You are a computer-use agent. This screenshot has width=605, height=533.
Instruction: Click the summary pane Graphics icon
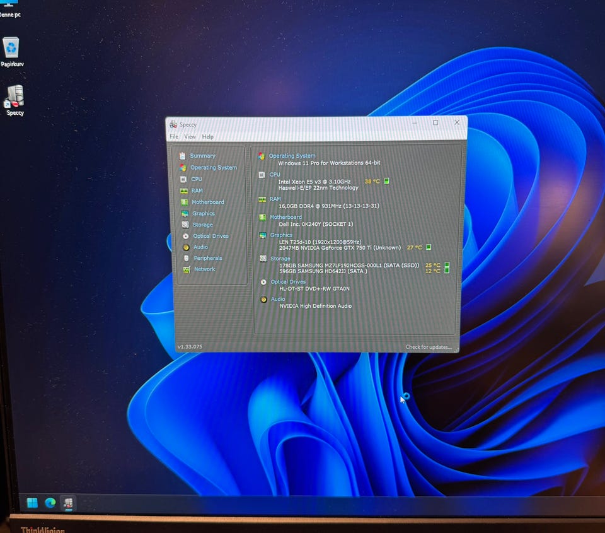tap(263, 235)
